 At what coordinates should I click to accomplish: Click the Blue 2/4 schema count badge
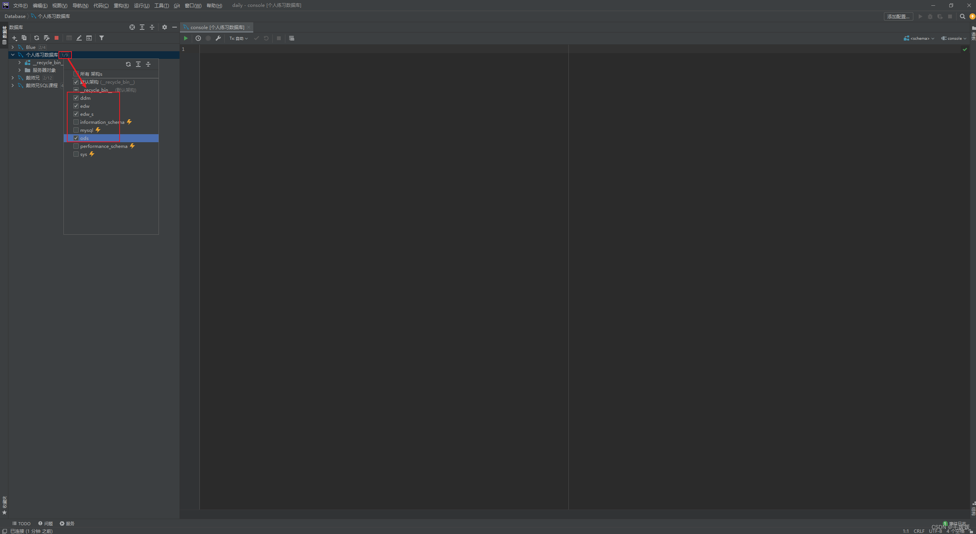42,47
